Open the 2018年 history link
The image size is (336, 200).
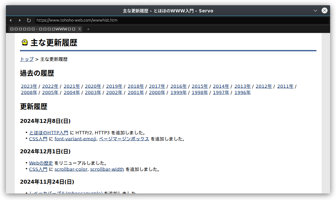tap(136, 86)
